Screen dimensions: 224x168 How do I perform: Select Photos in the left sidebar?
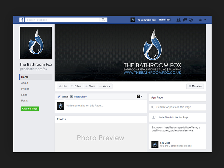[25, 89]
